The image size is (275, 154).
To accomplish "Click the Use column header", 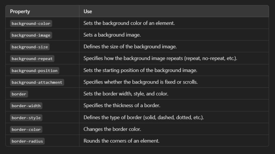I will pos(88,11).
